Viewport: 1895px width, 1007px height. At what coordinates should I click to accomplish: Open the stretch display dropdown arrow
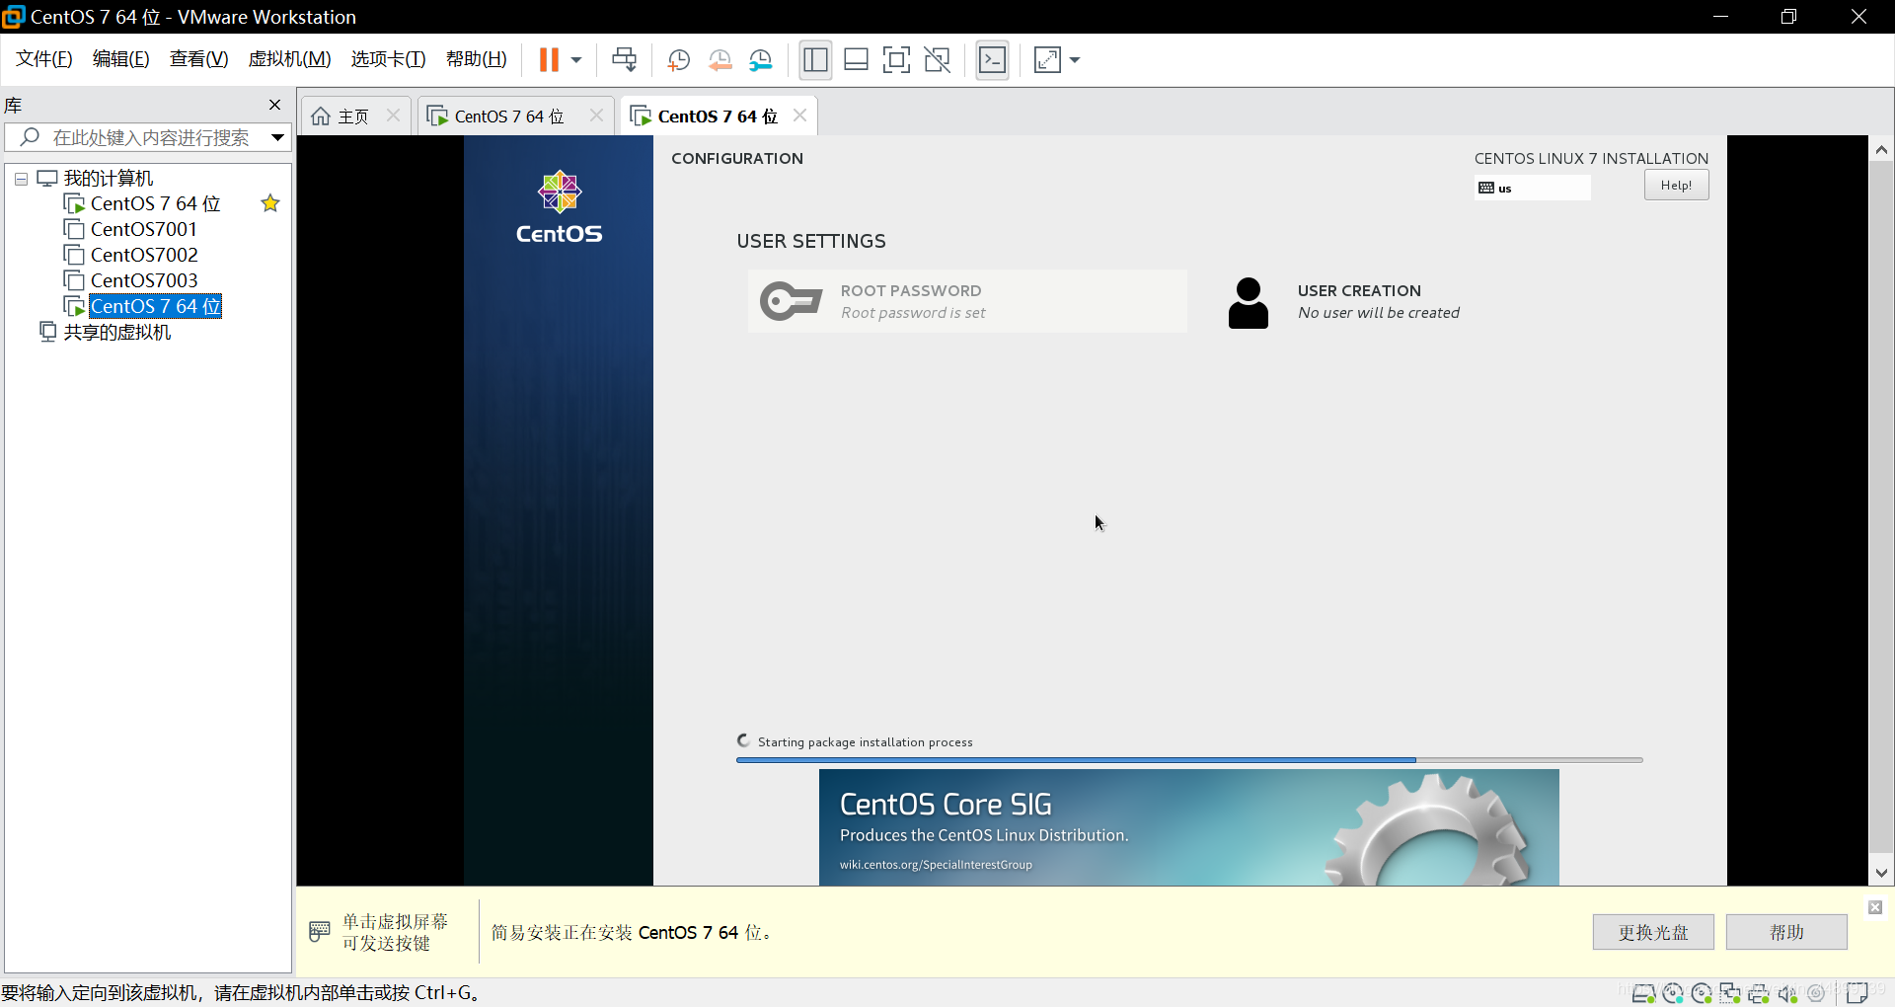tap(1075, 60)
